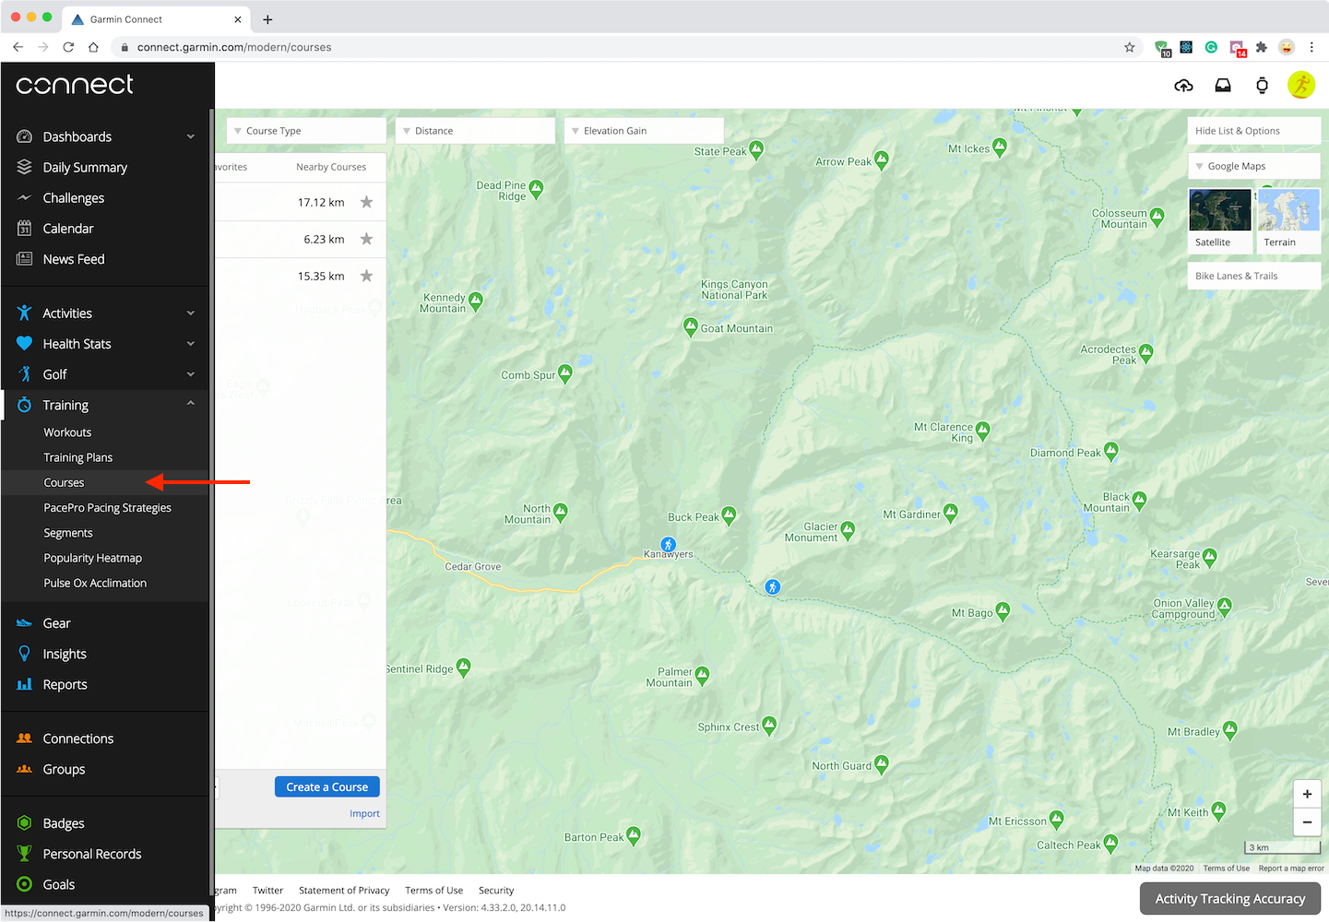
Task: Favorite the 17.12 km course star
Action: pos(366,201)
